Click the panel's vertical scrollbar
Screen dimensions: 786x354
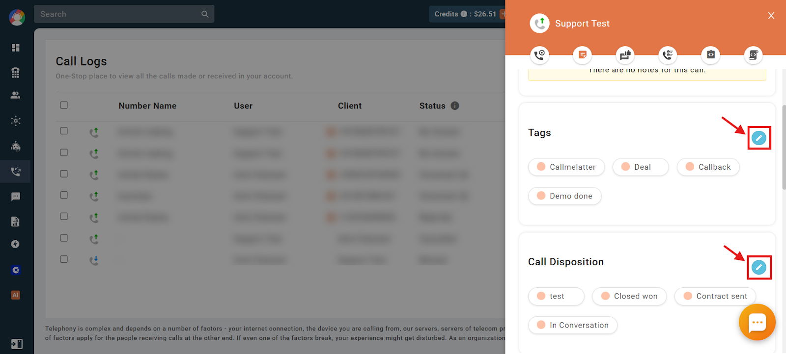click(x=784, y=147)
